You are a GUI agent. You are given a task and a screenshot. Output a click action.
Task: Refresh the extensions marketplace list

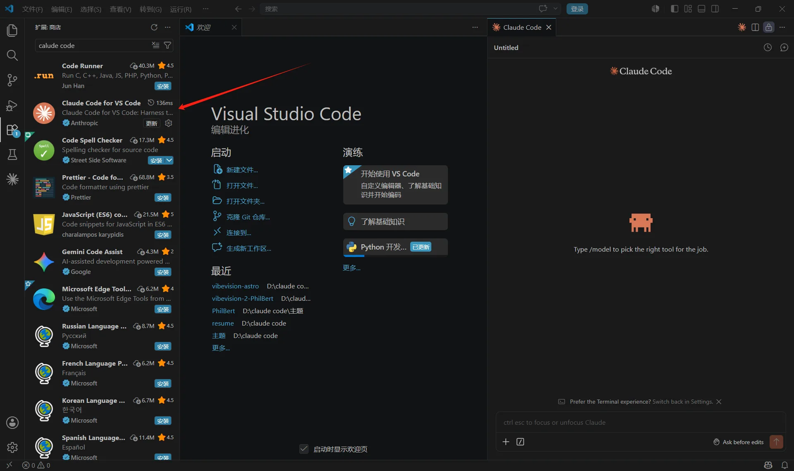[154, 27]
